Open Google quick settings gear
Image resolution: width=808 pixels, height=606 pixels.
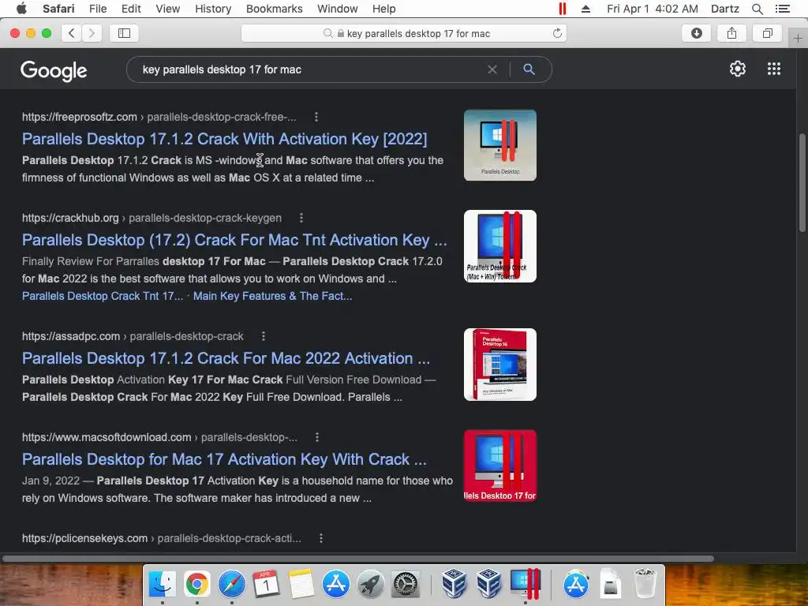(x=738, y=69)
